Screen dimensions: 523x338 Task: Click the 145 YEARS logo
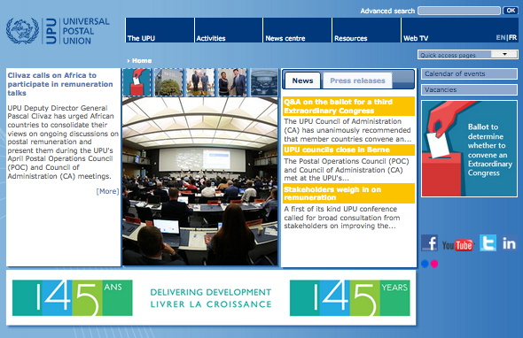tap(350, 297)
